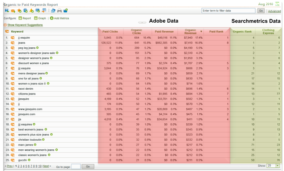Click the search icon in the 'citizens jeans' row
The image size is (284, 171).
[x=12, y=94]
